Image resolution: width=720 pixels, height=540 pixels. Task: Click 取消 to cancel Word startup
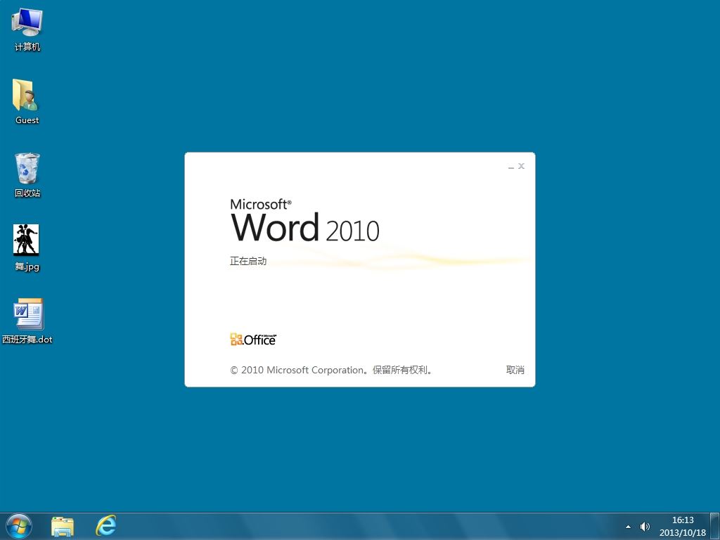515,370
